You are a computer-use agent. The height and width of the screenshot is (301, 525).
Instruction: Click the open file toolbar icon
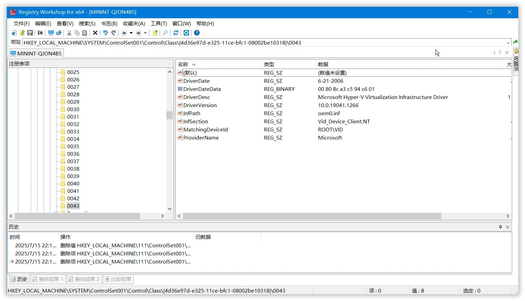point(22,33)
